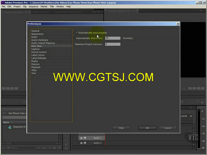
Task: Open the Program monitor button editor plus
Action: (202, 102)
